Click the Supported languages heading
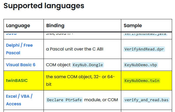The image size is (175, 112). click(44, 6)
